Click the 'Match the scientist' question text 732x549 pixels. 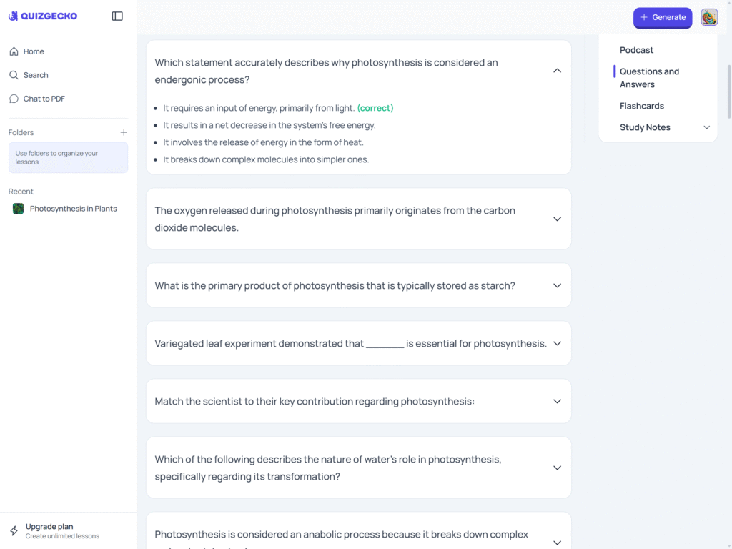coord(315,402)
